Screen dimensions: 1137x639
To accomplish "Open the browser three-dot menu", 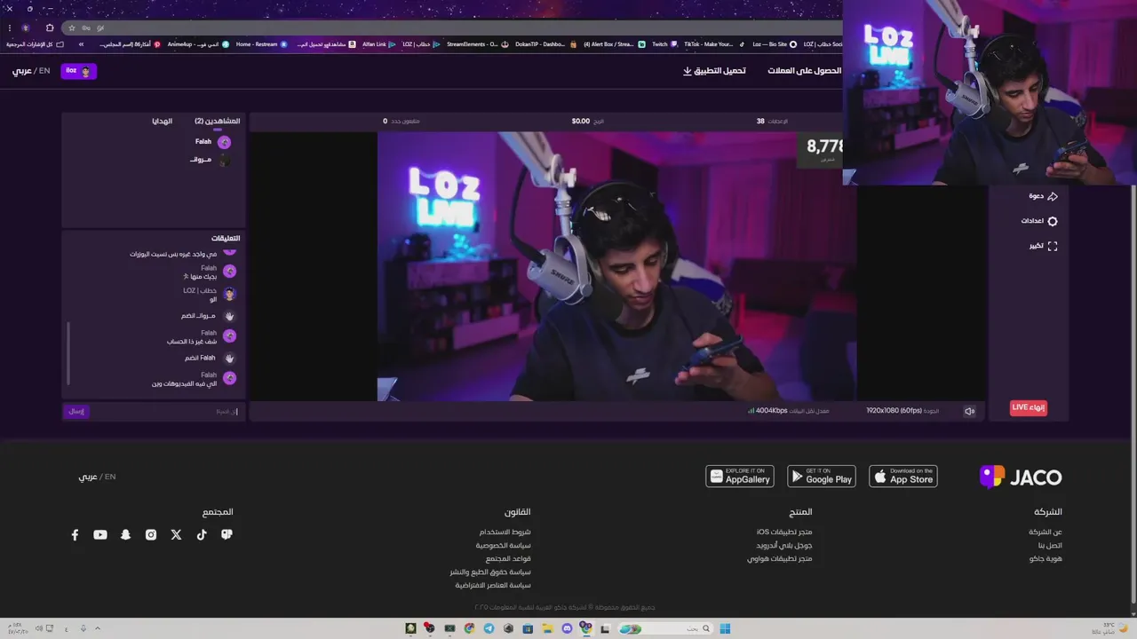I will 10,28.
